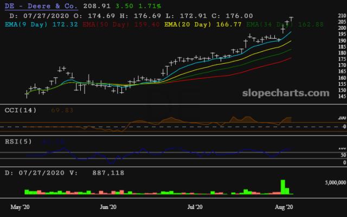The height and width of the screenshot is (217, 347).
Task: Click the RSI(5) indicator panel label
Action: [18, 141]
